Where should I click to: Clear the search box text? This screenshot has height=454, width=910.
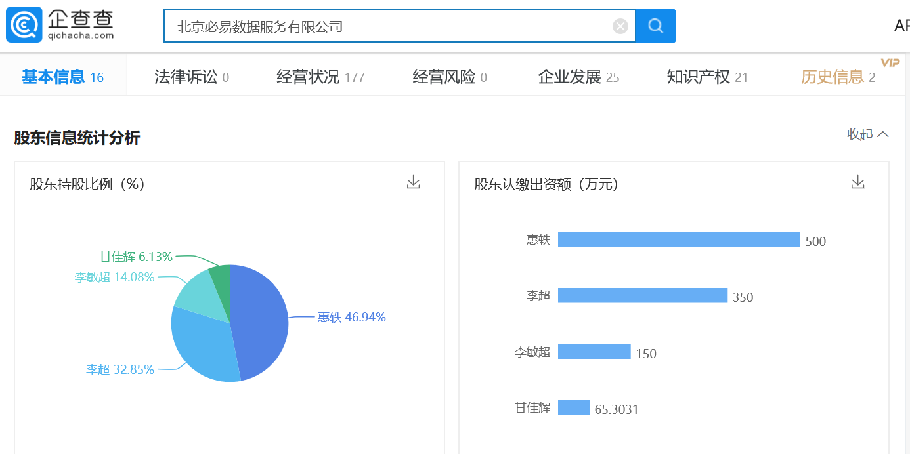pos(620,26)
